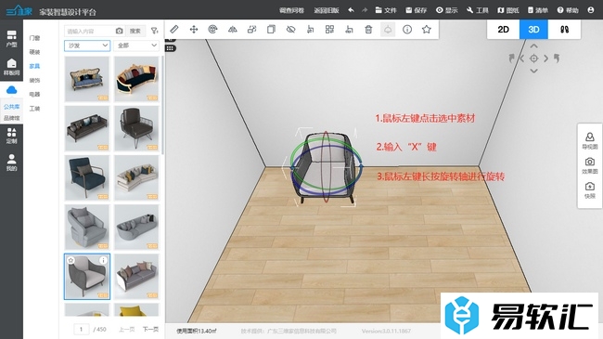Screen dimensions: 603x339
Task: Rotate view with the left curved arrow
Action: coord(511,59)
